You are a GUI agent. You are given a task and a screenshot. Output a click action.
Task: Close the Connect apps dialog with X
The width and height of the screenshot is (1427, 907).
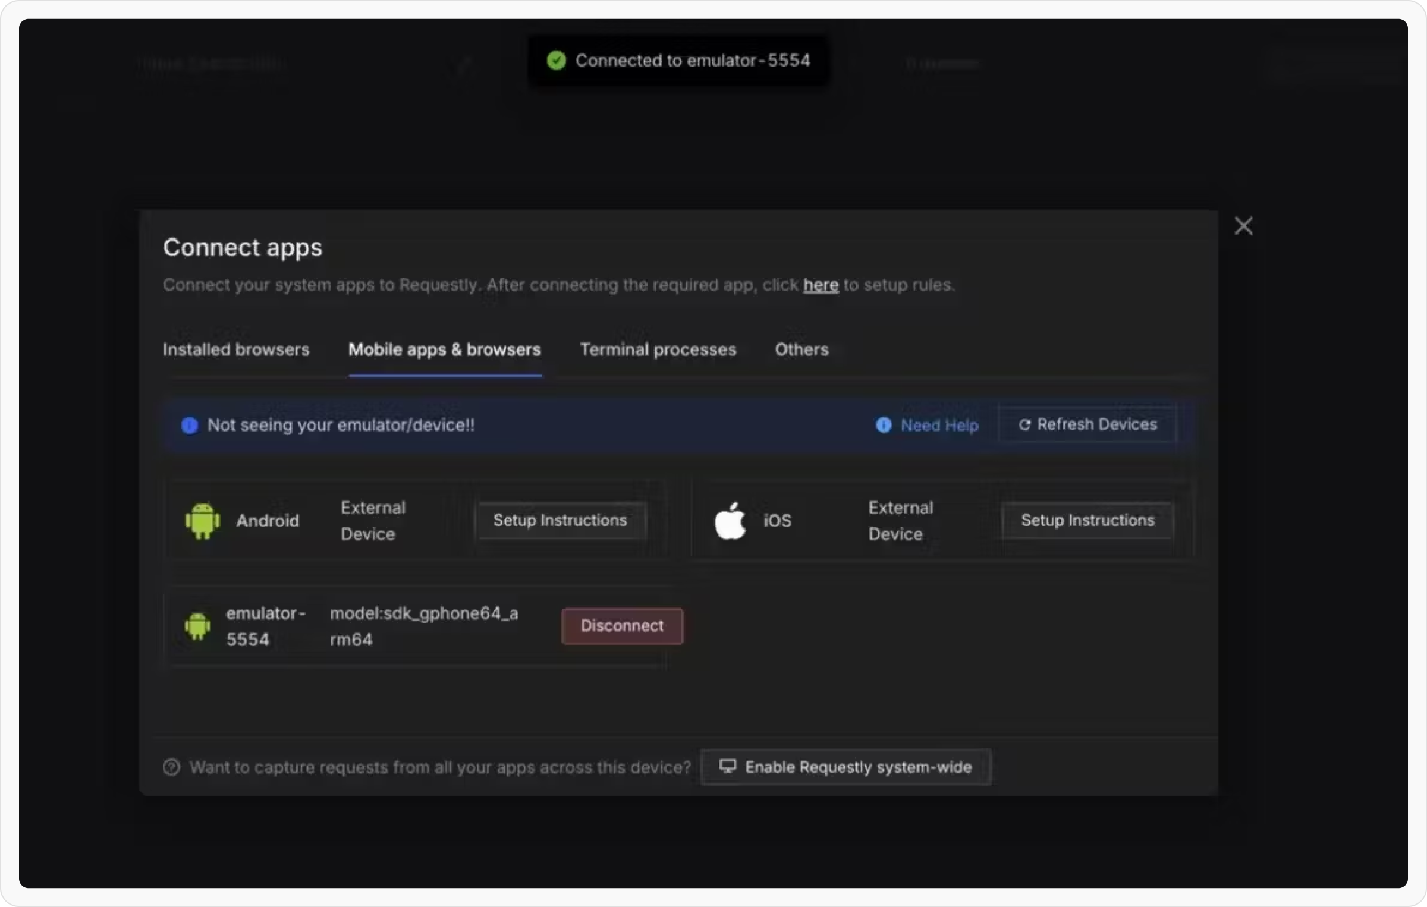[1243, 226]
